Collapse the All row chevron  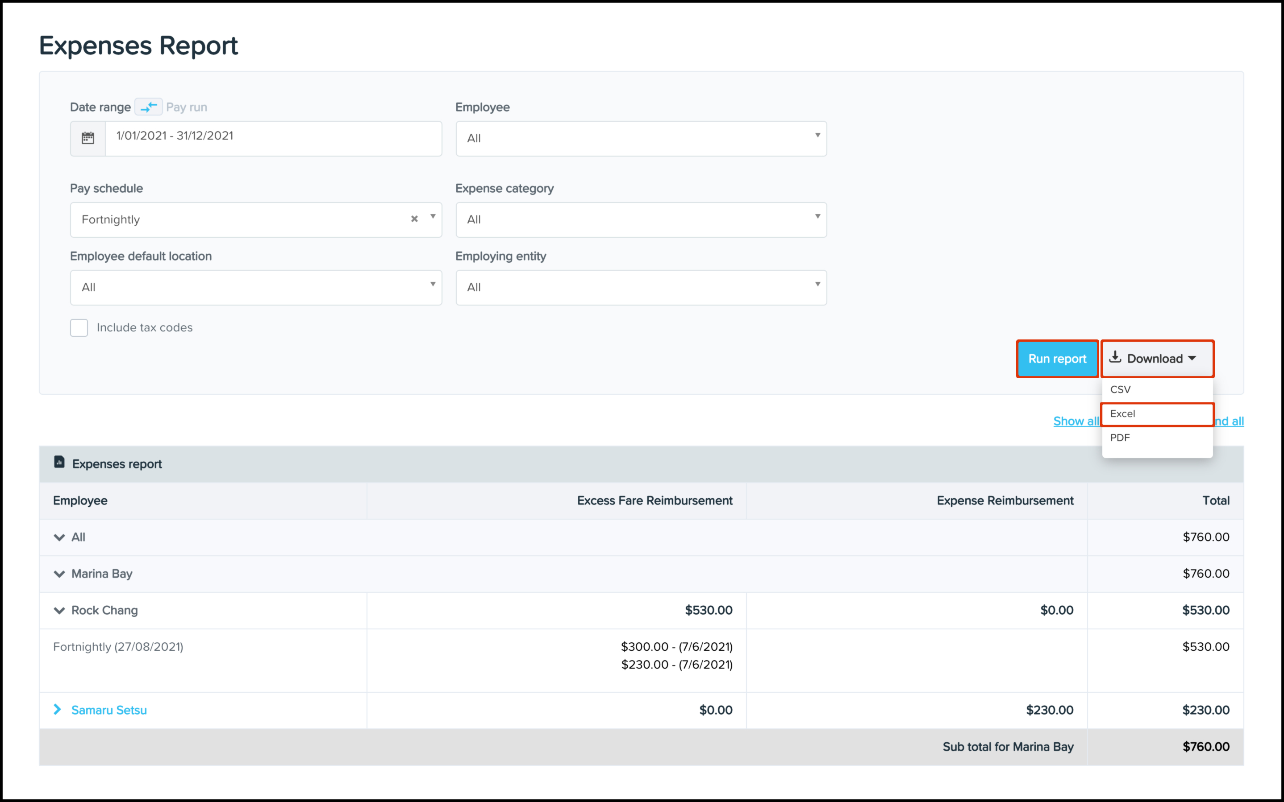(59, 537)
